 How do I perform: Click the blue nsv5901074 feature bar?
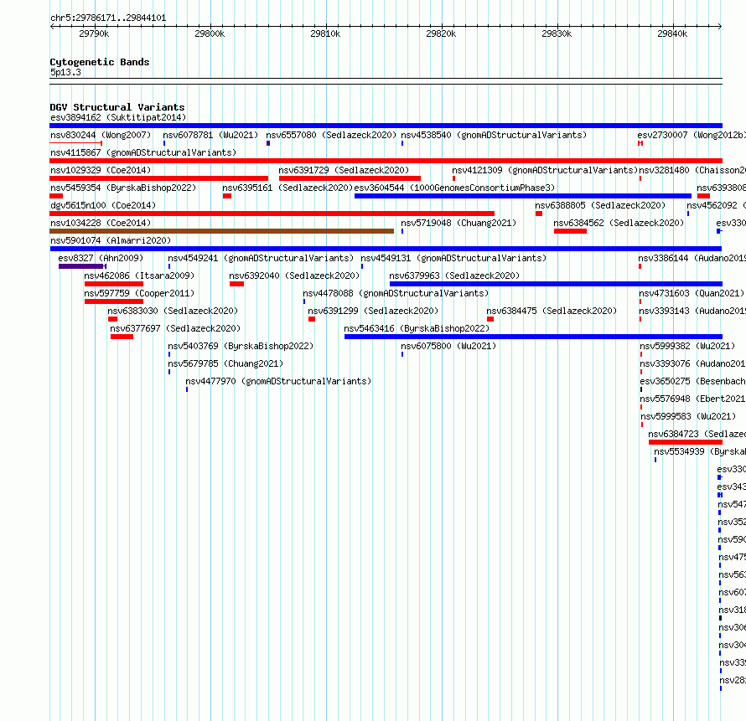(386, 249)
